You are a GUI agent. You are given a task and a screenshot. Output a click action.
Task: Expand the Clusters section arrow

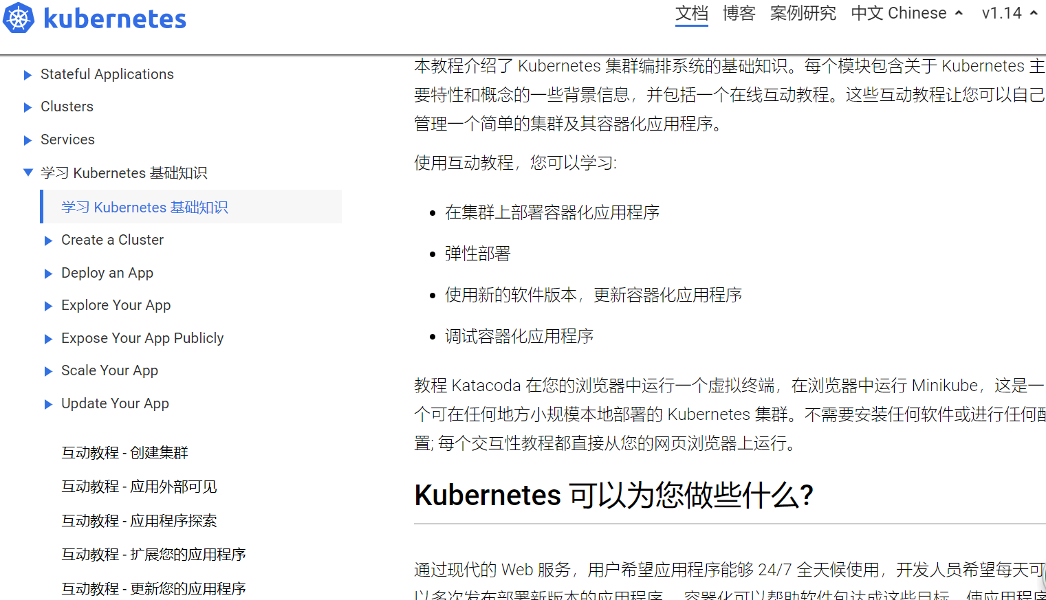(28, 107)
